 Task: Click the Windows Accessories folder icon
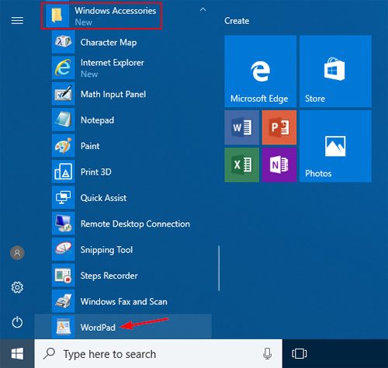click(x=57, y=16)
